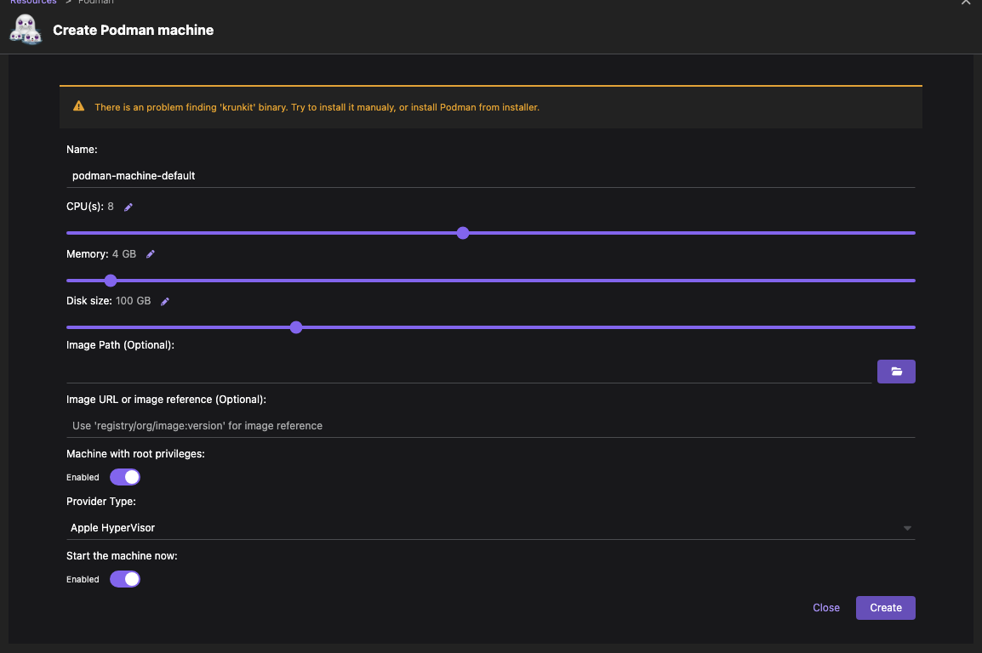
Task: Click the Image Path text field
Action: tap(468, 372)
